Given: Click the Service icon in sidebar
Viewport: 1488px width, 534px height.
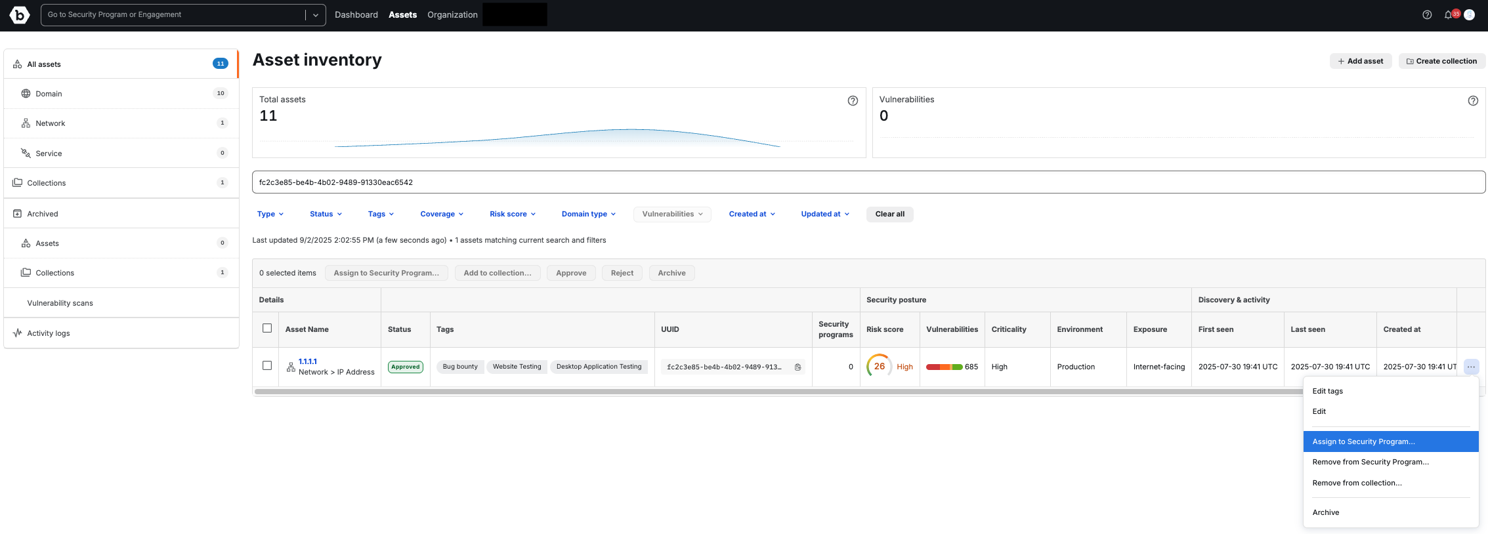Looking at the screenshot, I should [x=26, y=153].
